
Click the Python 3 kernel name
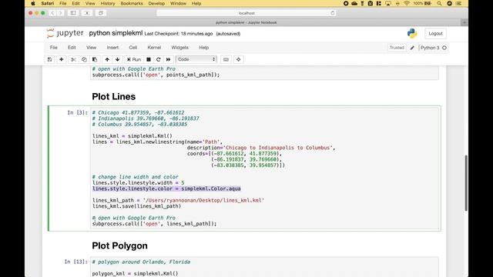pyautogui.click(x=430, y=48)
